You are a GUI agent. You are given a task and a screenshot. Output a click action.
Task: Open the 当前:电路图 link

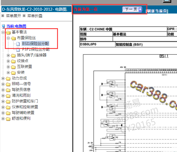tap(16, 26)
